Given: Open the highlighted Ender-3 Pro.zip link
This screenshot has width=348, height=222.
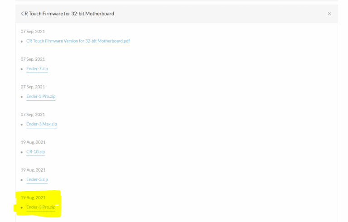Looking at the screenshot, I should (x=41, y=207).
